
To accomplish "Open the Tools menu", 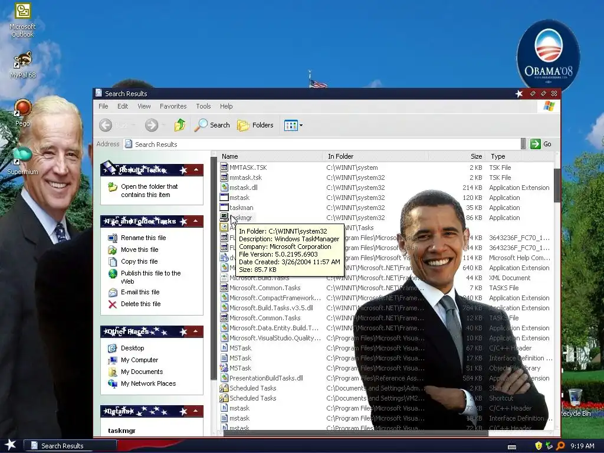I will pyautogui.click(x=203, y=106).
